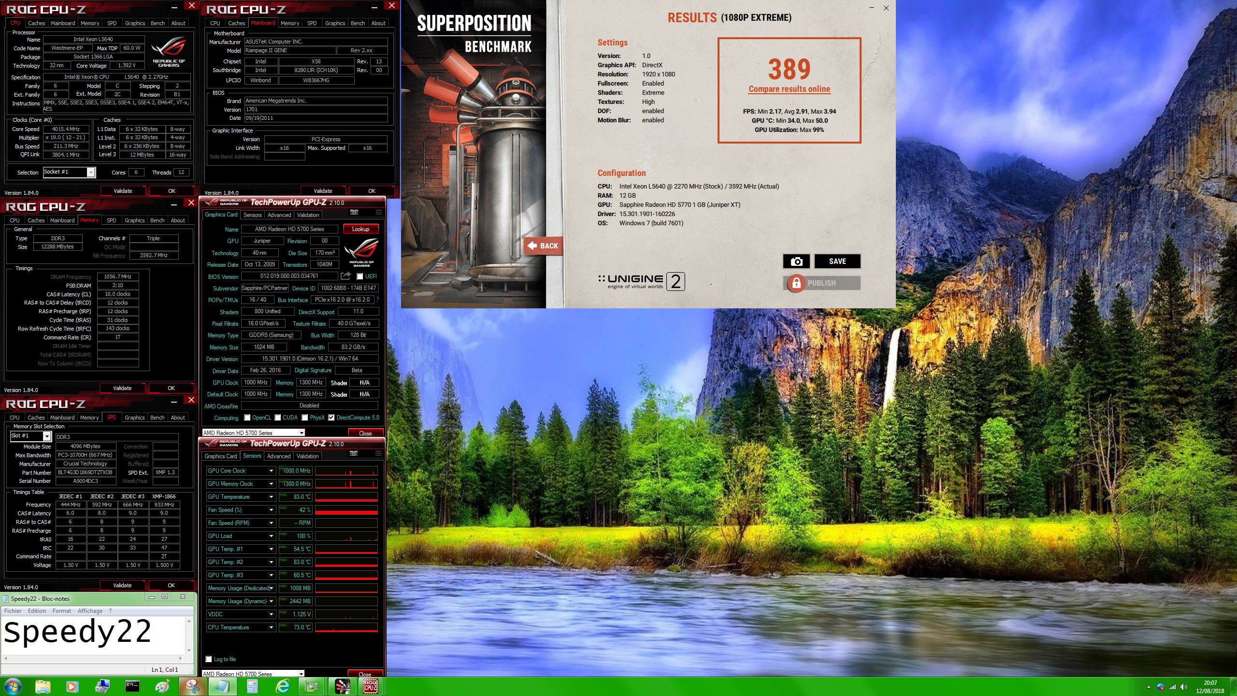Click GPU-Z Graphics Card screenshot camera icon
1237x696 pixels.
pyautogui.click(x=354, y=212)
